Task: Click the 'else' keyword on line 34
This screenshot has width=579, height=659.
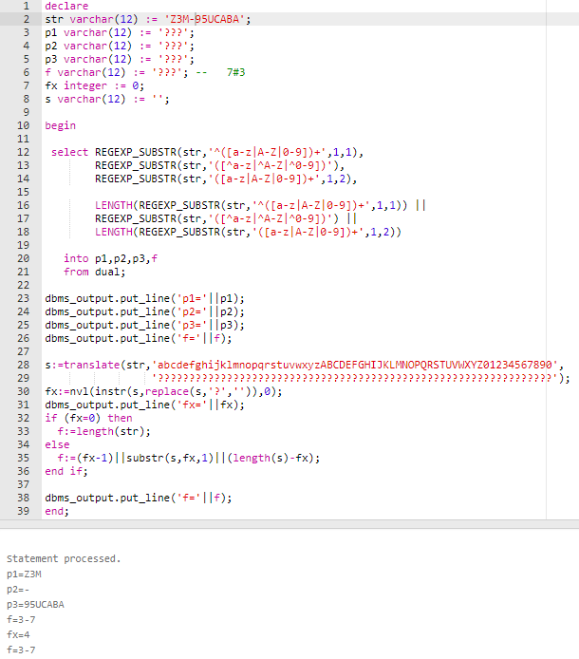Action: click(57, 444)
